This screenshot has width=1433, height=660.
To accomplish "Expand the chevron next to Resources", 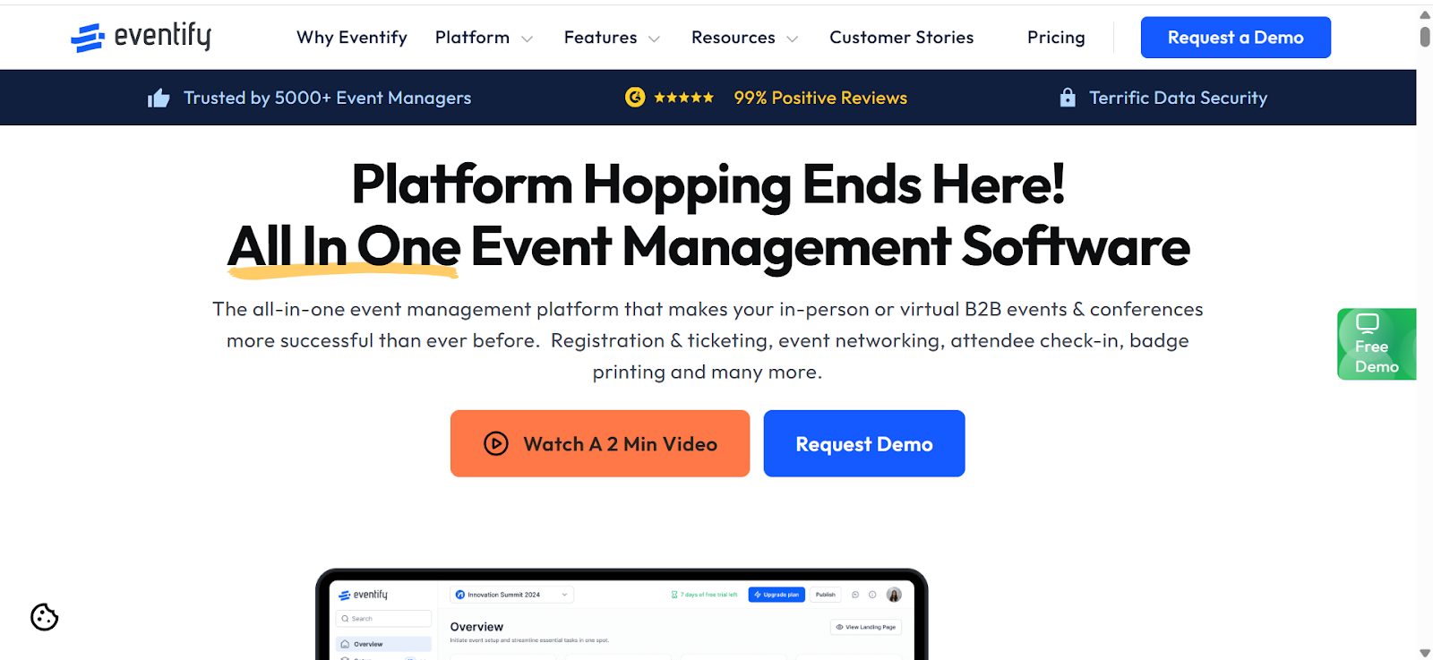I will click(x=792, y=39).
